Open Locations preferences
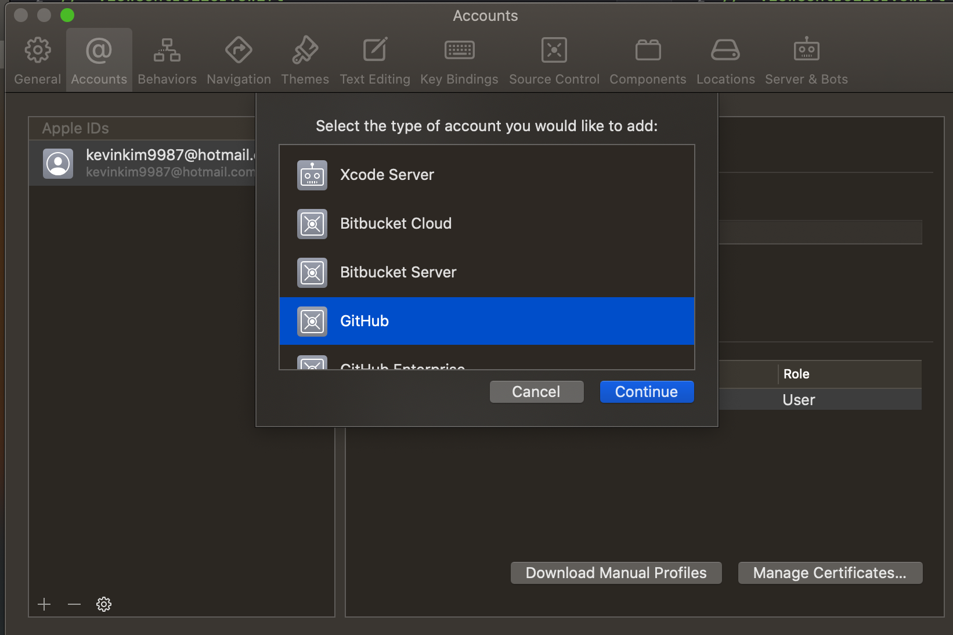 pos(725,60)
